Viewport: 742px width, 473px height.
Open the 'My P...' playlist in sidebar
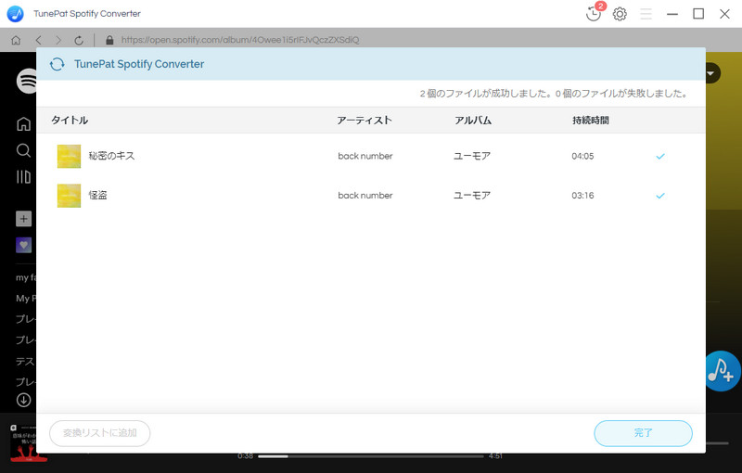pos(26,299)
